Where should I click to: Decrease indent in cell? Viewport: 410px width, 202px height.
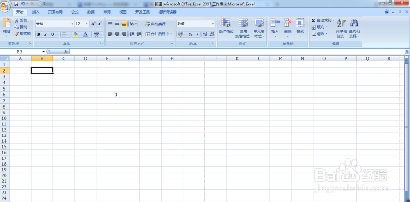coord(132,34)
